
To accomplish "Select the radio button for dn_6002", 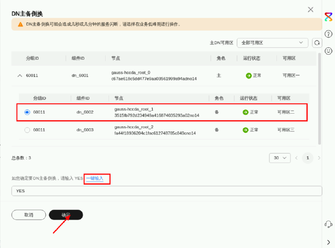I will point(27,112).
